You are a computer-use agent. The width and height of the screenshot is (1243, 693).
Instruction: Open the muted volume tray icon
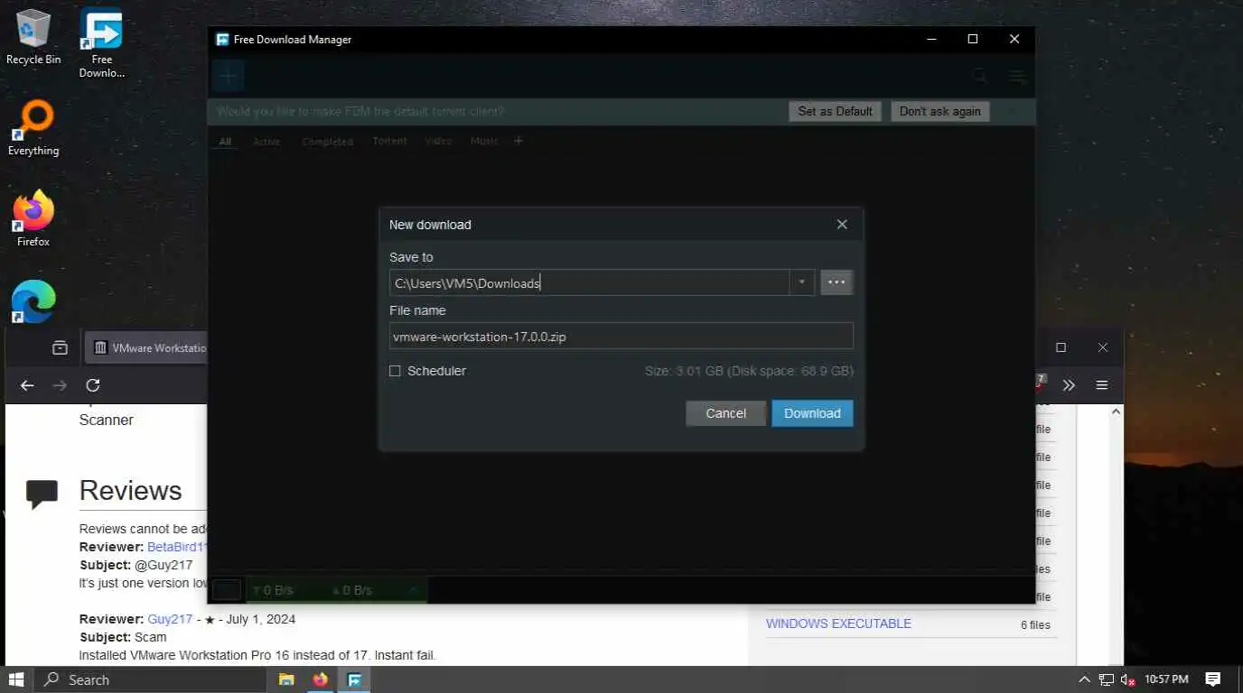point(1127,679)
